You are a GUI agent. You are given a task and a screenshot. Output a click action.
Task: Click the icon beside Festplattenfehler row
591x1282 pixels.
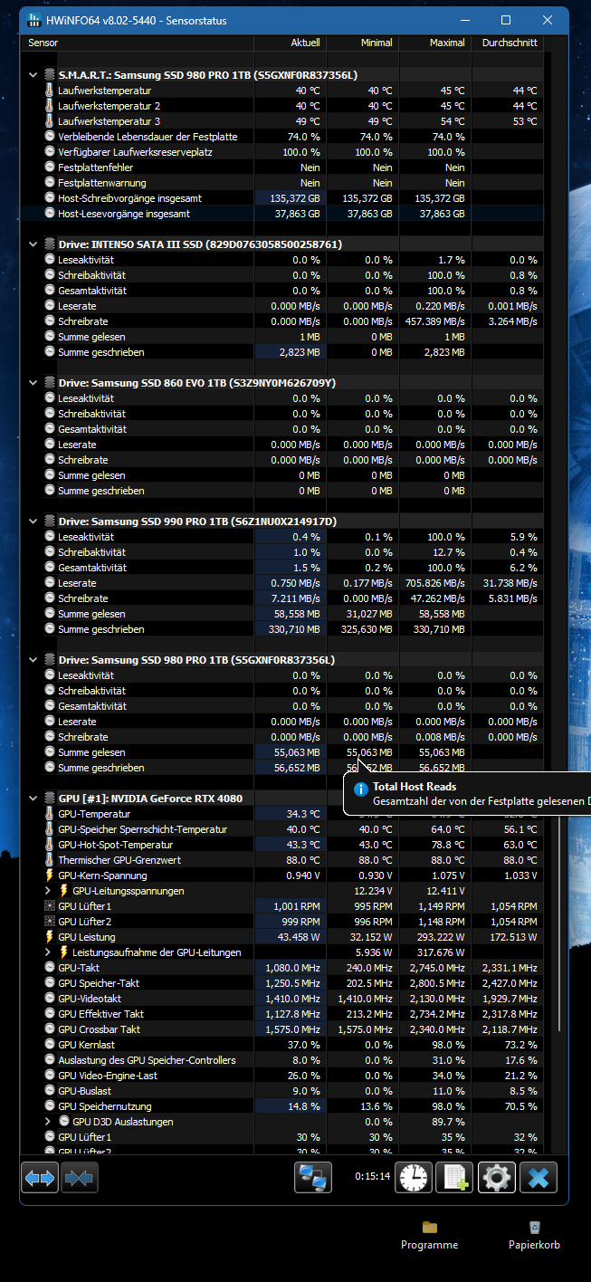coord(50,167)
